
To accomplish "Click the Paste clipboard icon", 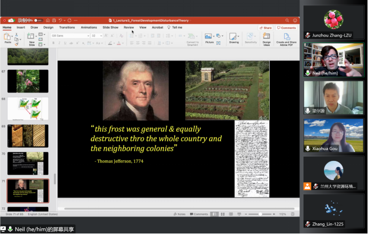I will tap(7, 37).
